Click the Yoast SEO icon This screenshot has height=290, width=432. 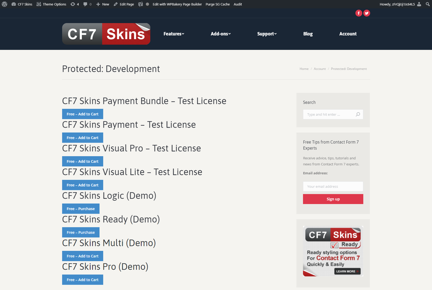(140, 4)
